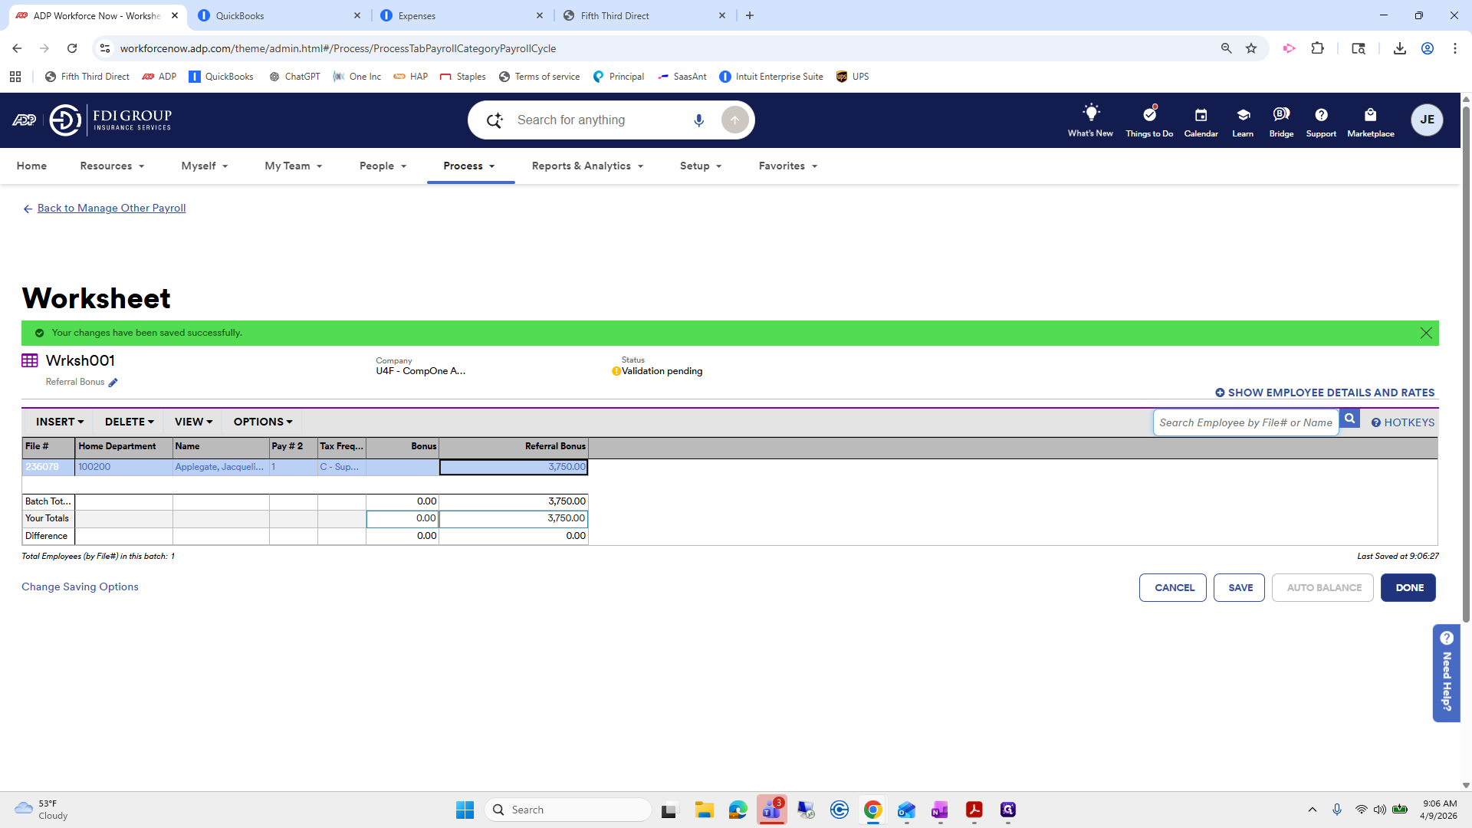The height and width of the screenshot is (828, 1472).
Task: Open Microsoft Teams from the taskbar
Action: coord(771,810)
